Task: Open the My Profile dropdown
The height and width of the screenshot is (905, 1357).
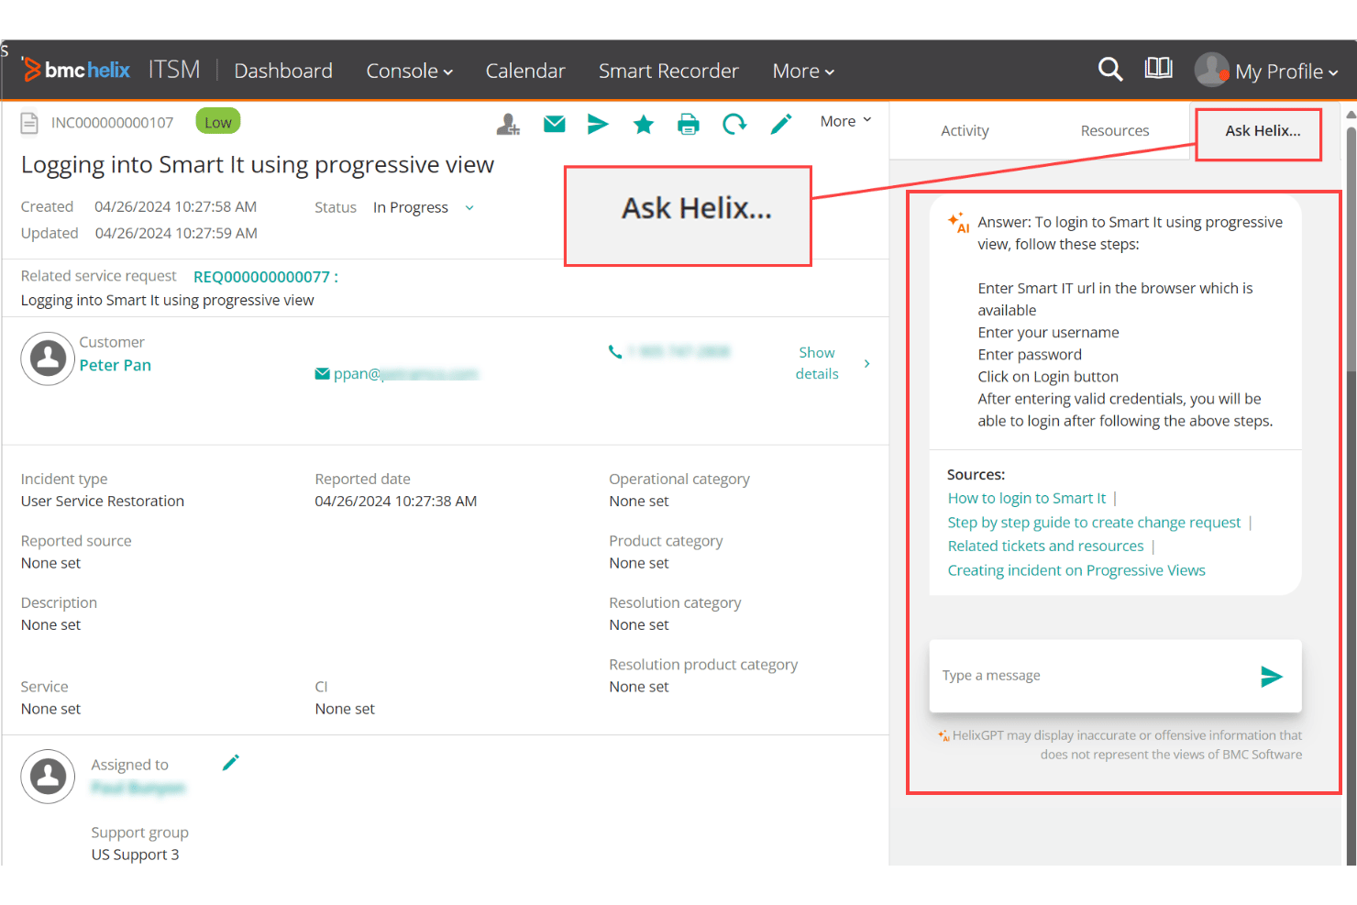Action: 1286,72
